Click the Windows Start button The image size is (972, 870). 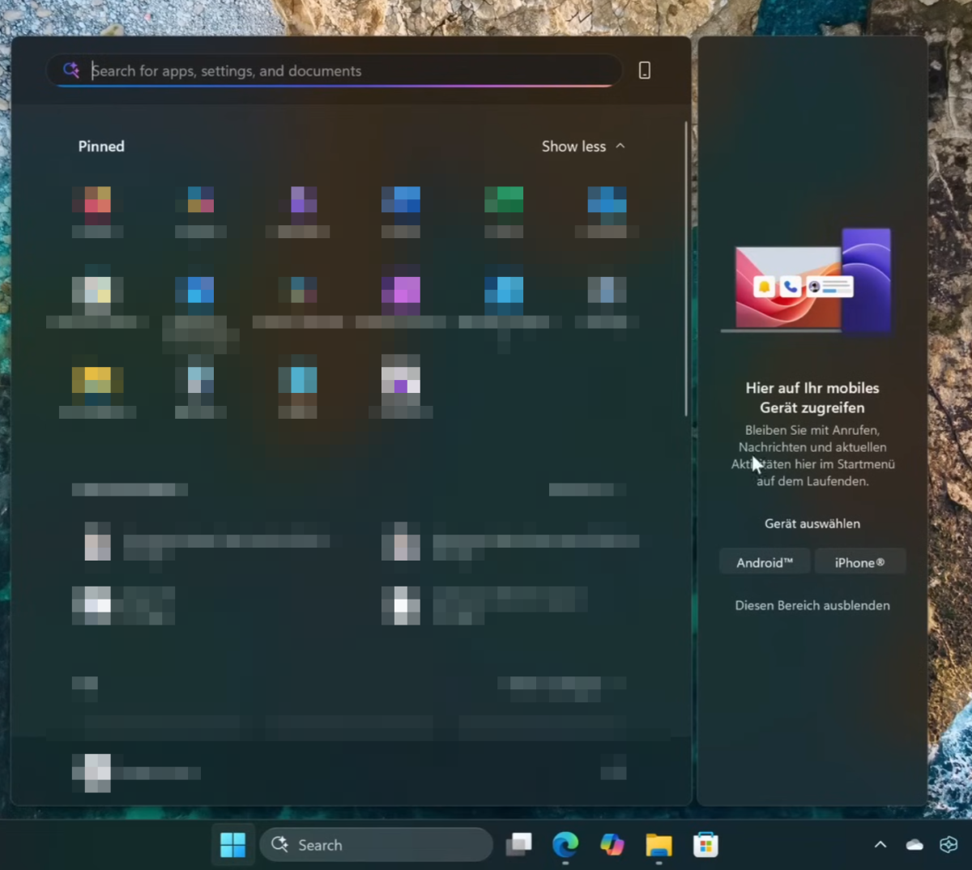(232, 845)
